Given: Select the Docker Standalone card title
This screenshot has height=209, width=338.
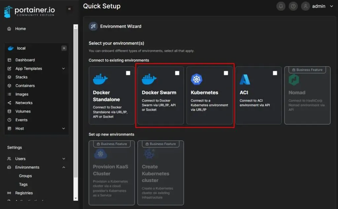Looking at the screenshot, I should pos(106,96).
